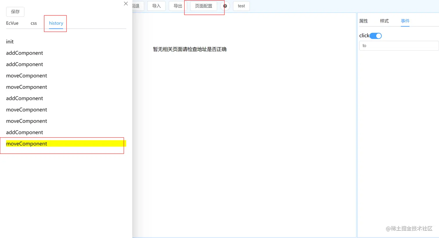Close the history side panel
The image size is (439, 238).
coord(126,3)
